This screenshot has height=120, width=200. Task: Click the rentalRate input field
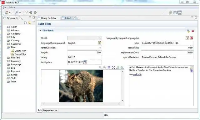point(167,48)
